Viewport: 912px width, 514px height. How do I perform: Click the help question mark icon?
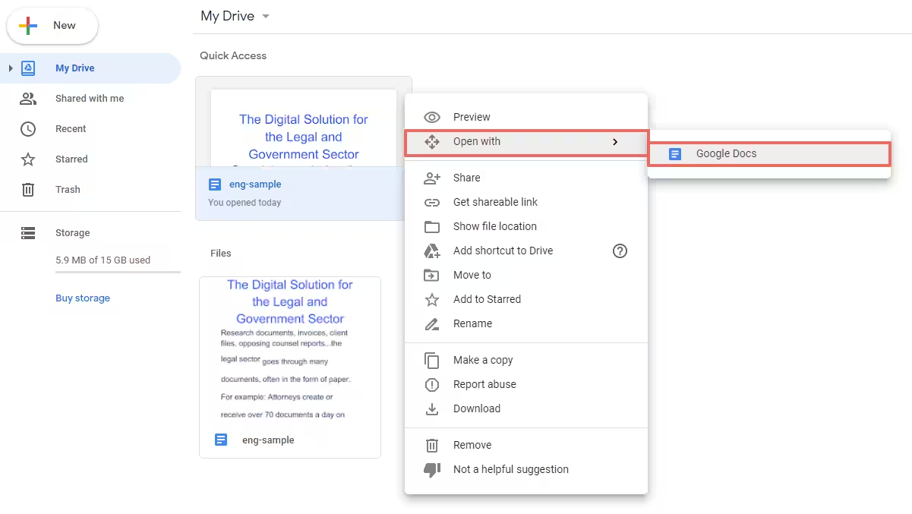point(620,251)
